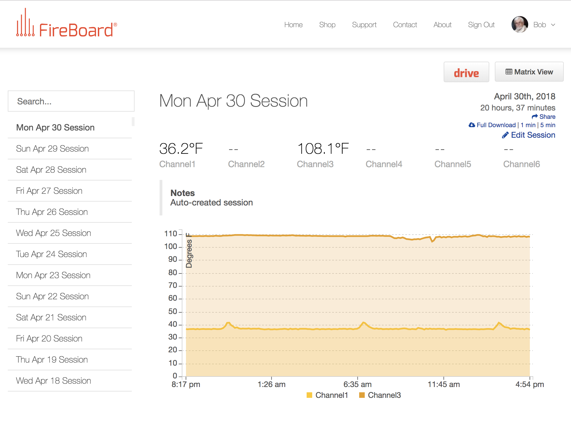Click the cloud download icon
Viewport: 571px width, 422px height.
472,126
